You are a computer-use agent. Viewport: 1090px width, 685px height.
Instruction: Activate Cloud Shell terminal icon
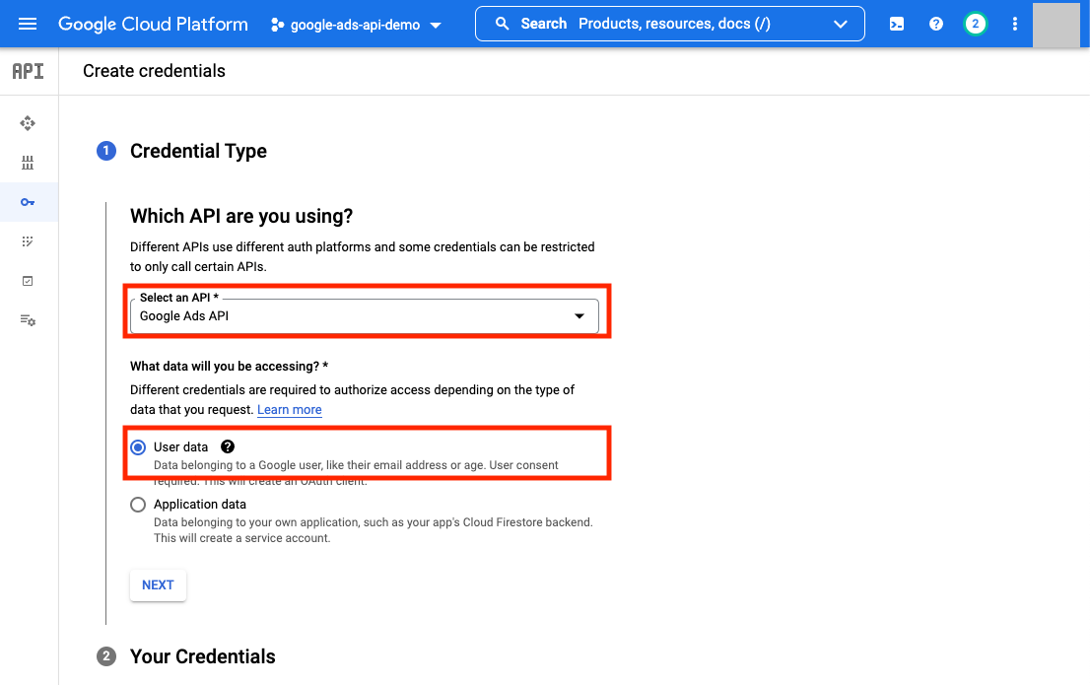click(x=897, y=25)
